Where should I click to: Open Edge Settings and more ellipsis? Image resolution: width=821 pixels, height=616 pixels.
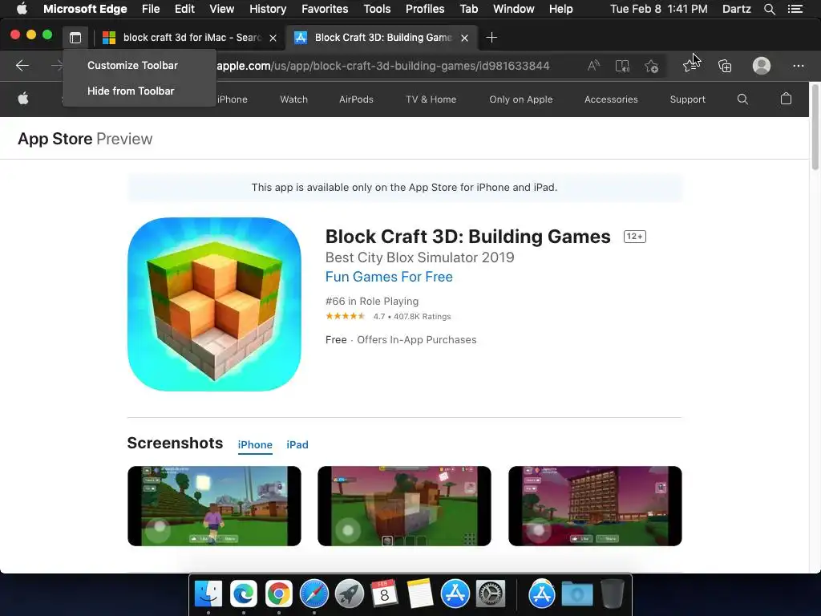pos(798,66)
